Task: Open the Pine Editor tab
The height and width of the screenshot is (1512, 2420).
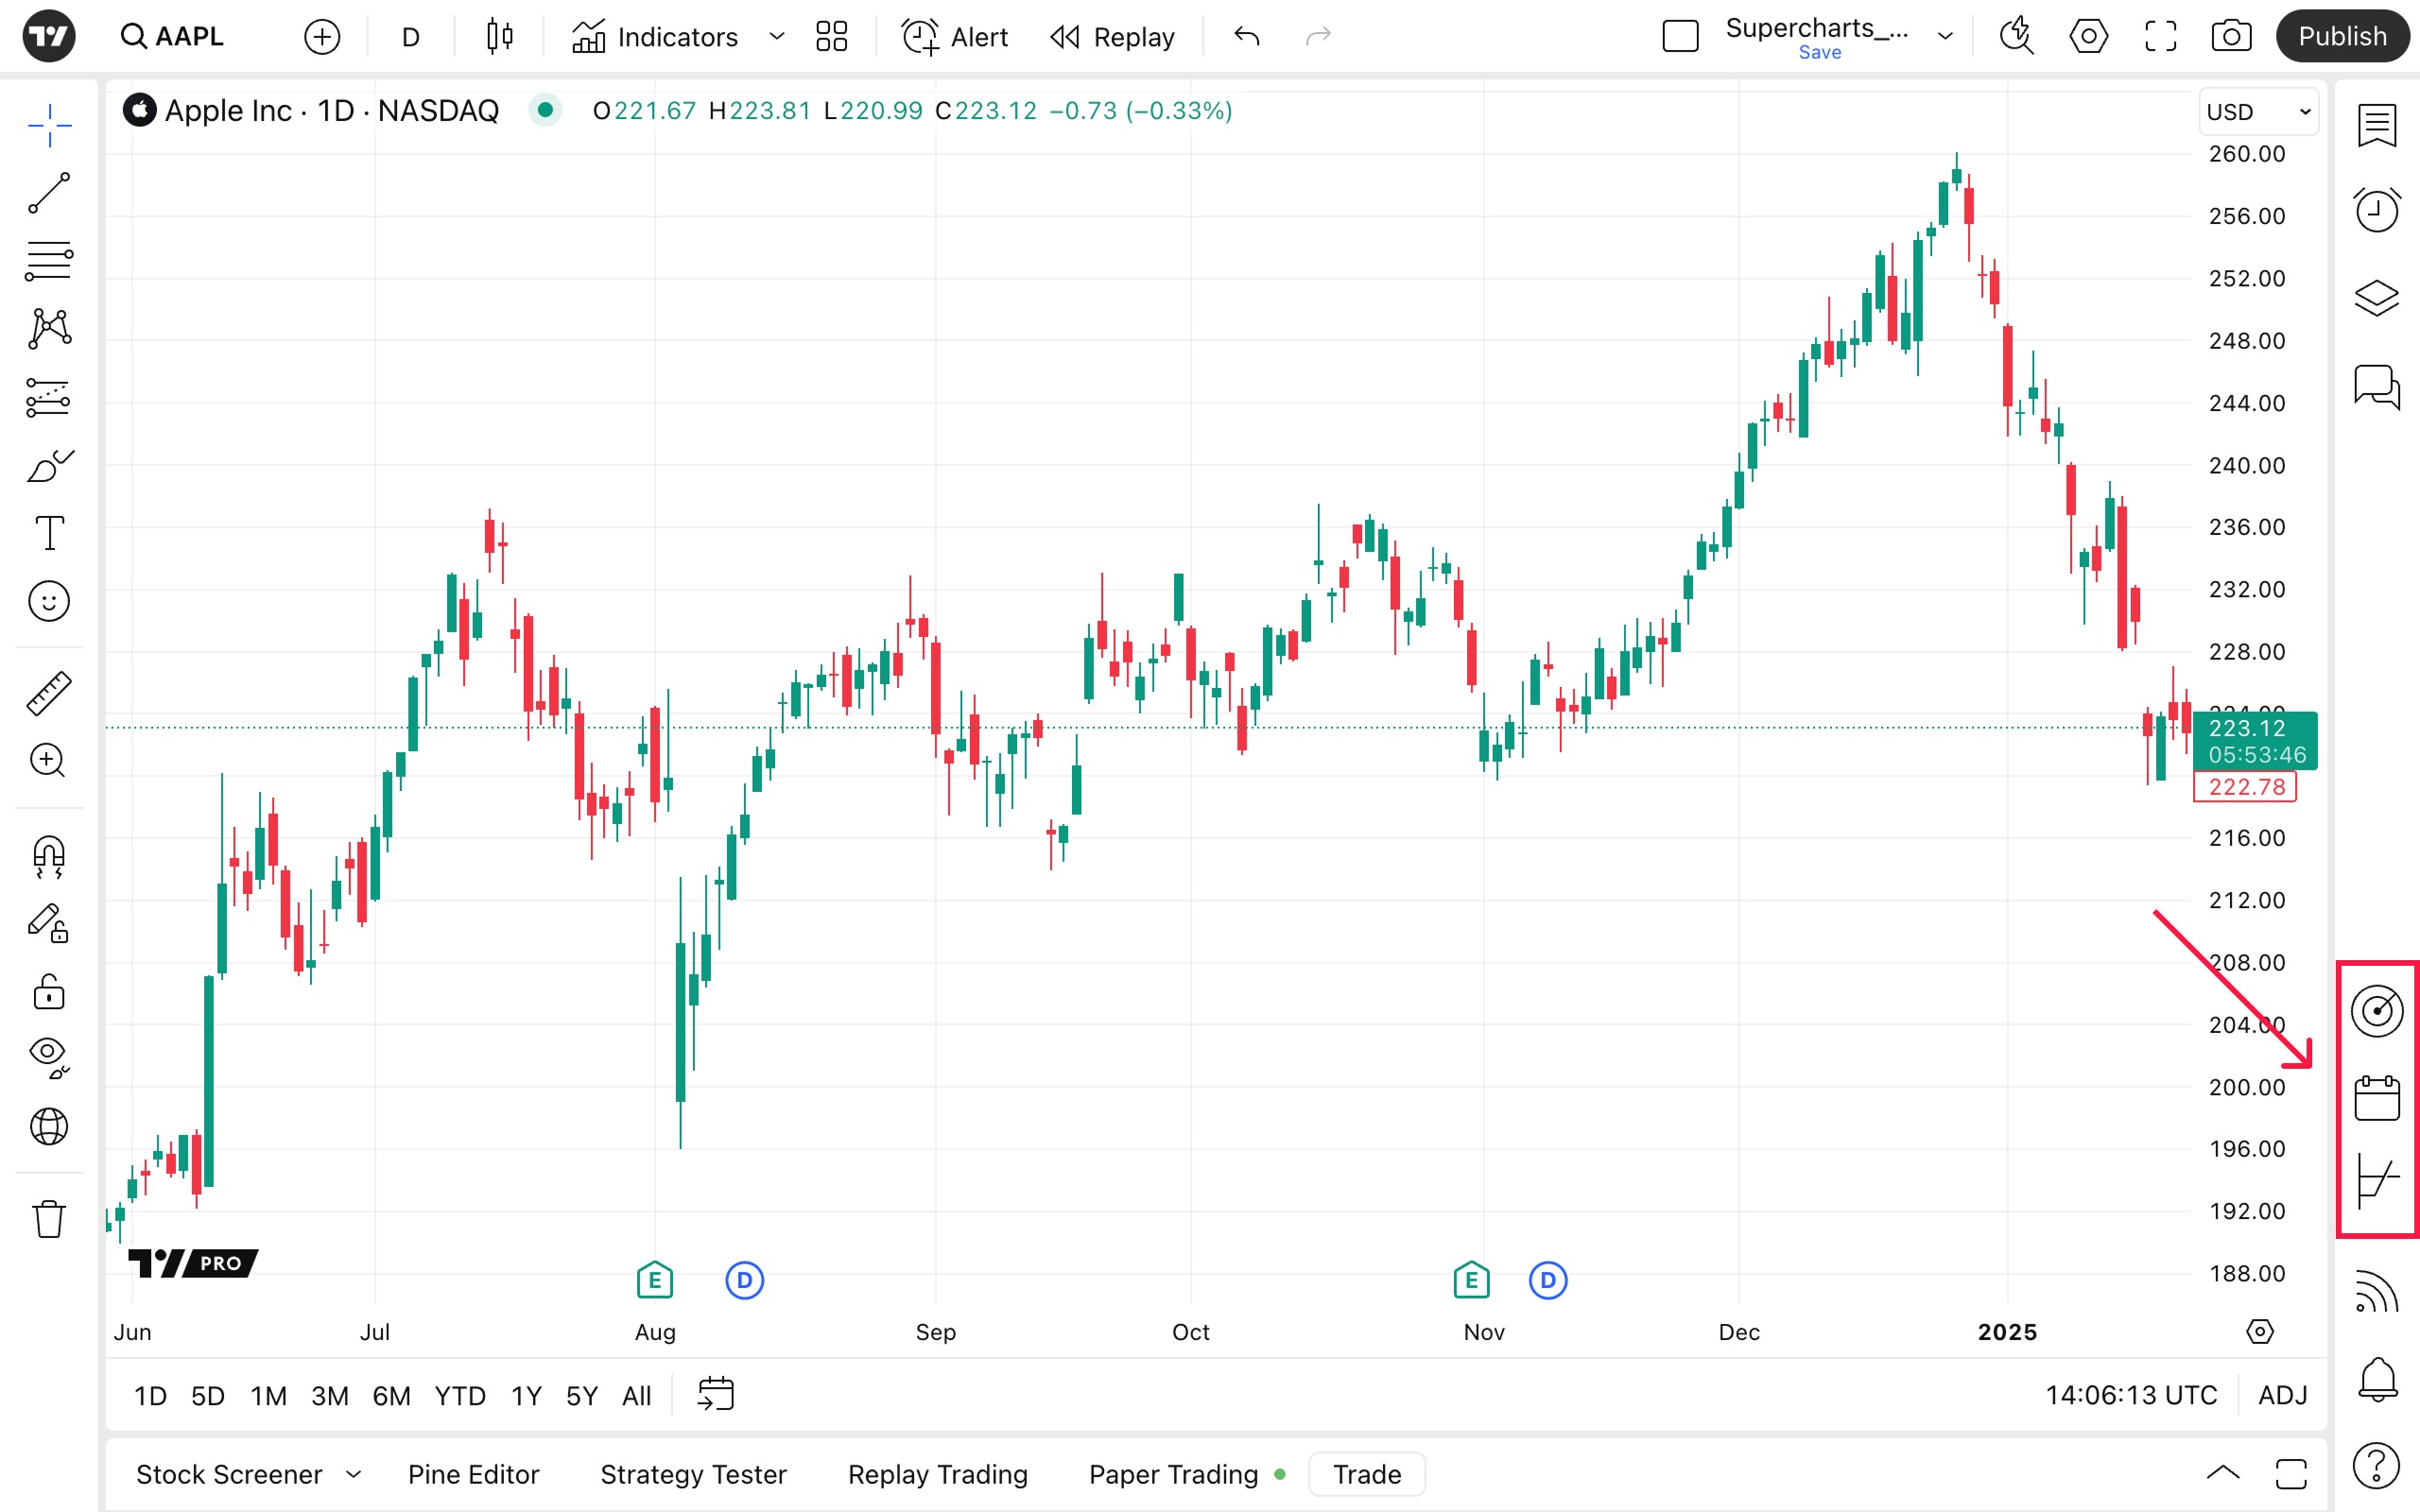Action: coord(473,1474)
